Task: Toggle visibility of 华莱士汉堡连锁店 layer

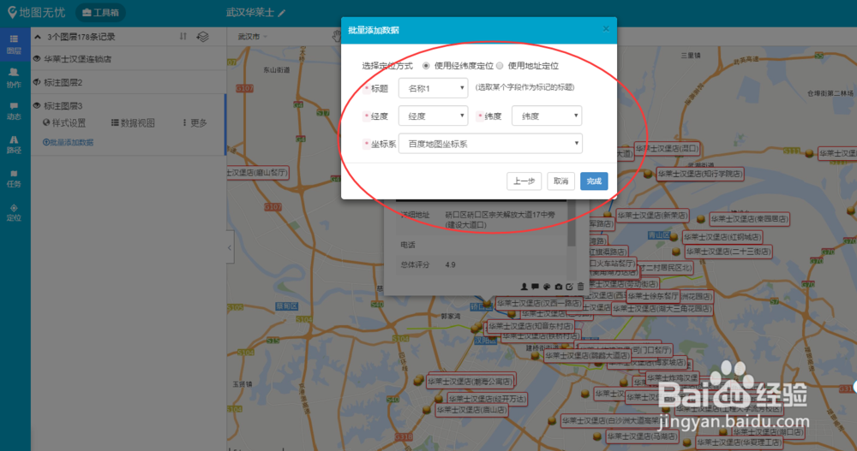Action: tap(37, 59)
